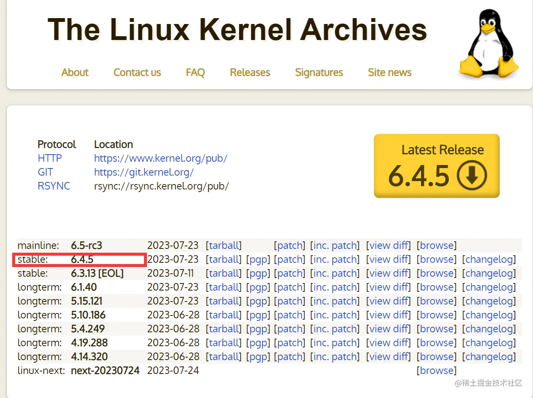Click the version text 5.4.249

click(x=88, y=329)
